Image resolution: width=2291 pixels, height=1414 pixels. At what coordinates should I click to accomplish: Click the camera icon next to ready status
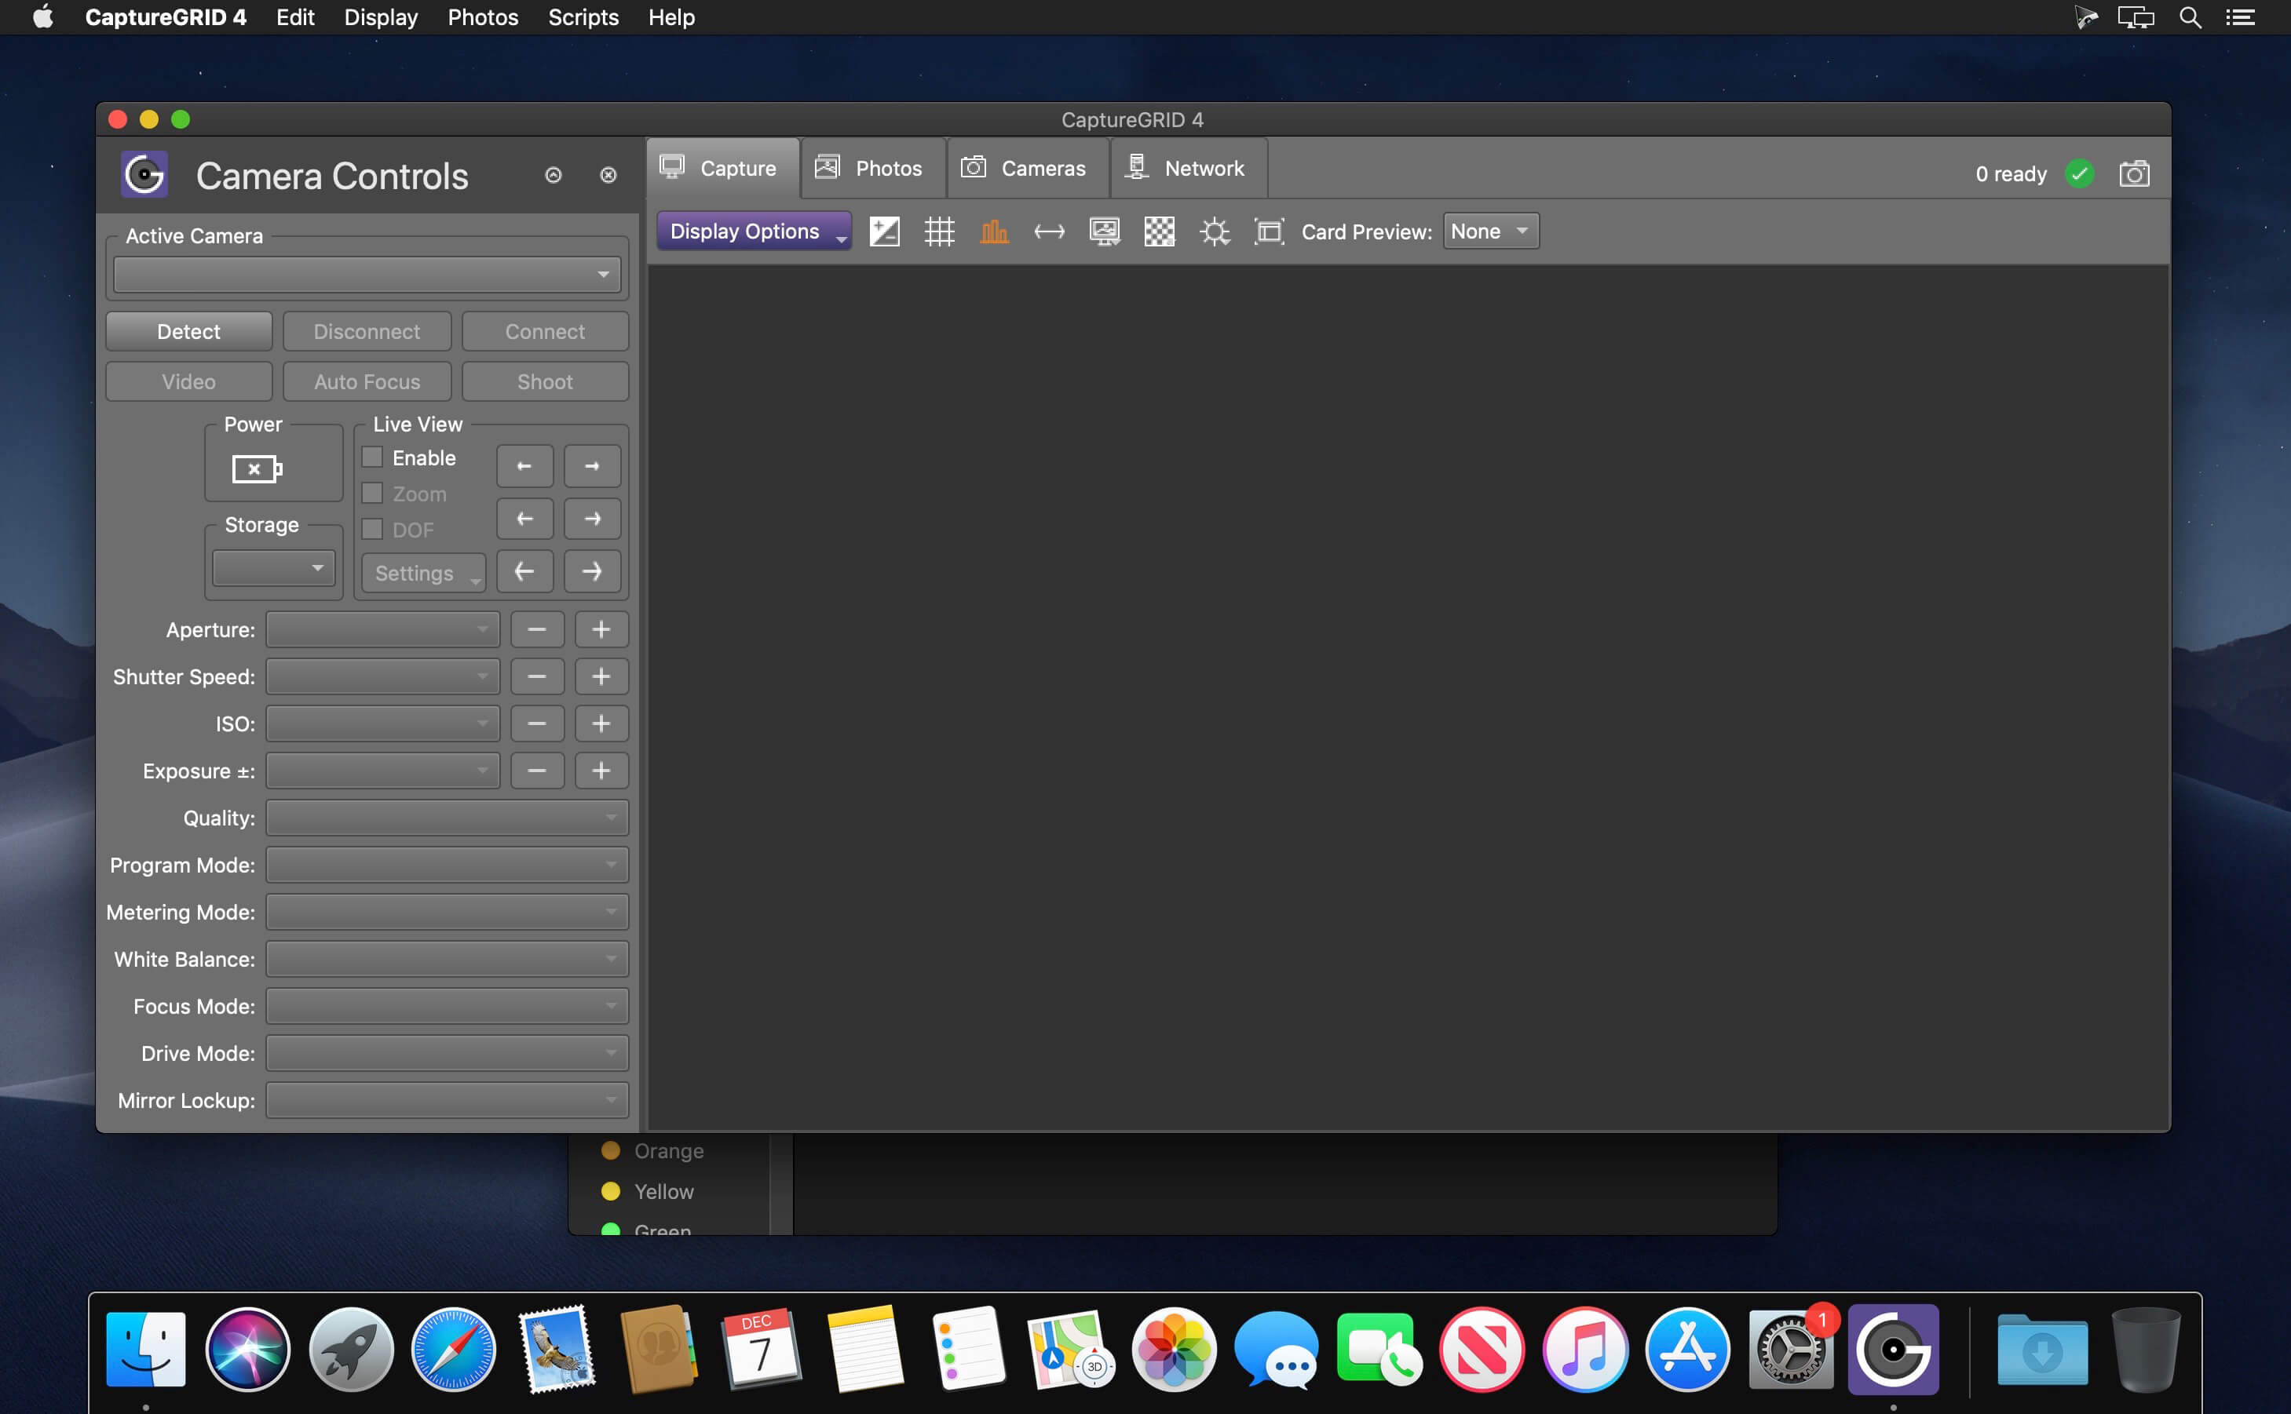(x=2134, y=174)
